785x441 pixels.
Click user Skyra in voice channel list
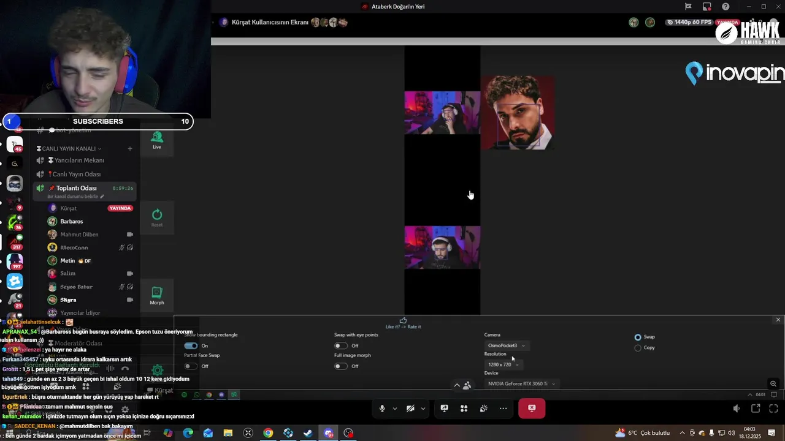click(91, 300)
